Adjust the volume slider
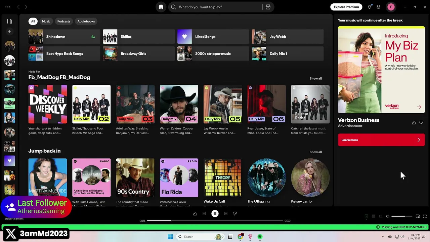Image resolution: width=430 pixels, height=242 pixels. (402, 216)
